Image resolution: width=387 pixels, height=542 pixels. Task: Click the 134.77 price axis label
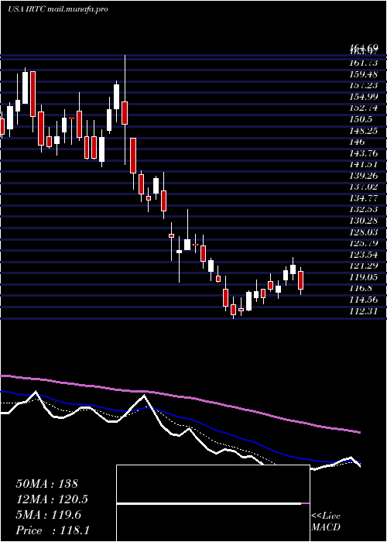click(x=364, y=198)
